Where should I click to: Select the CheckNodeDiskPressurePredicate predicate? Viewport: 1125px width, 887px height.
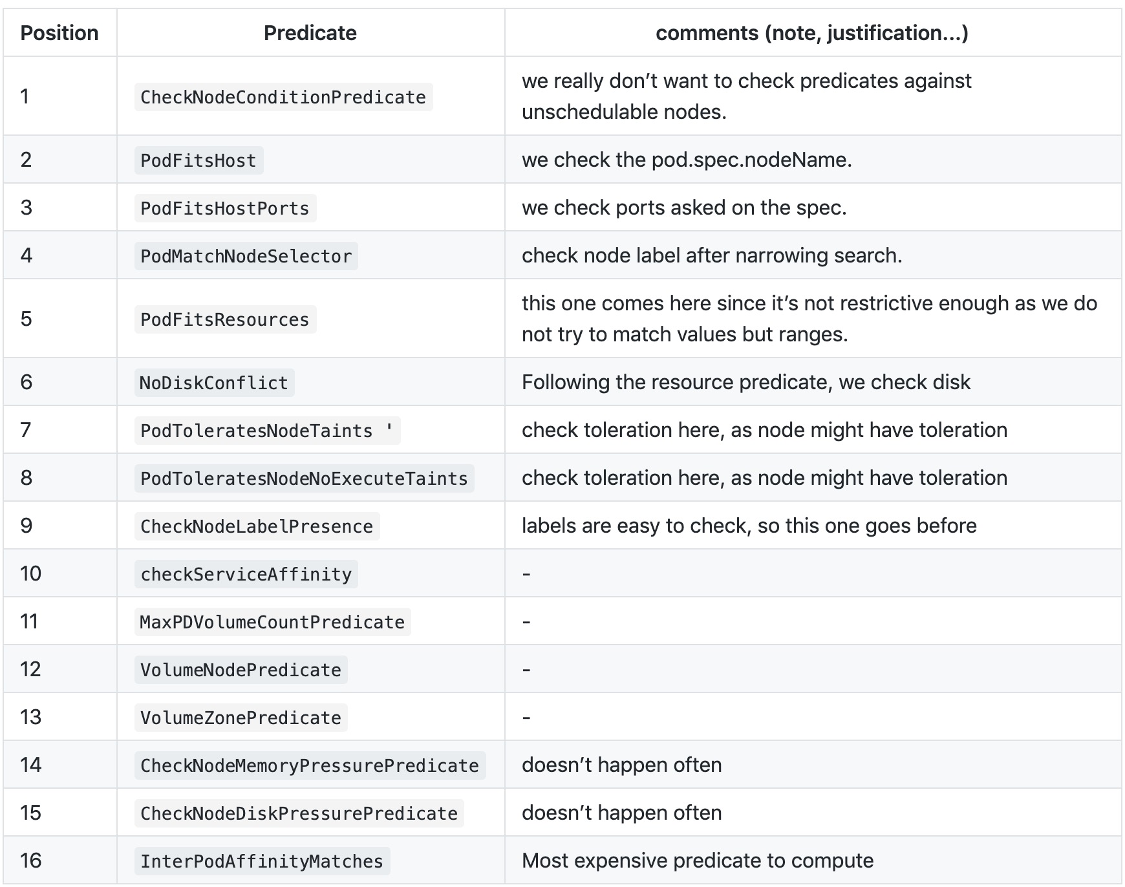pyautogui.click(x=299, y=813)
